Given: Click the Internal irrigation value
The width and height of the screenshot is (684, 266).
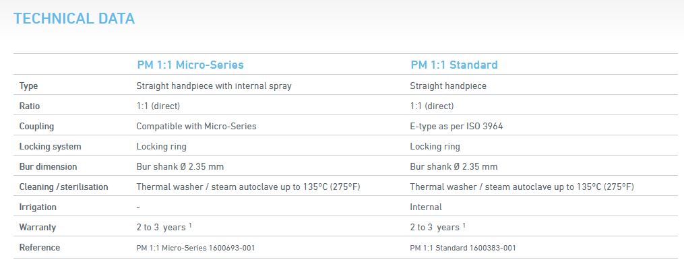Looking at the screenshot, I should click(x=426, y=207).
